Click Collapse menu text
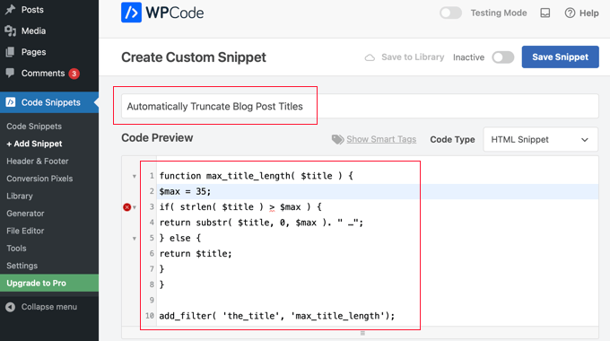 pos(49,307)
